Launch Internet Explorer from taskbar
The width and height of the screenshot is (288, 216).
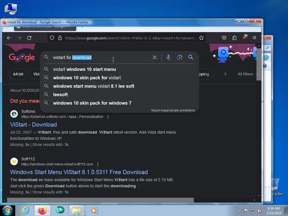click(x=25, y=210)
